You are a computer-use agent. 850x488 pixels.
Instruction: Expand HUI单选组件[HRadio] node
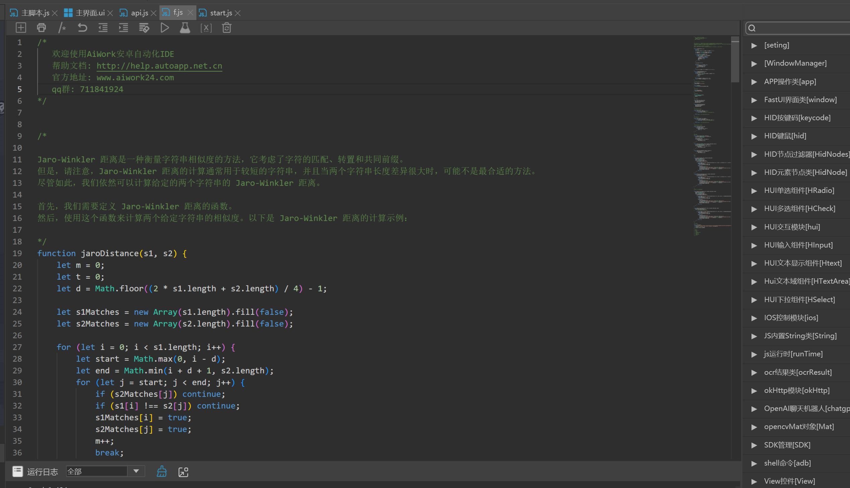tap(754, 191)
